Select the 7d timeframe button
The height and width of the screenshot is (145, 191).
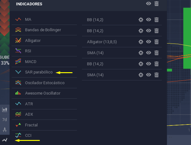5,119
